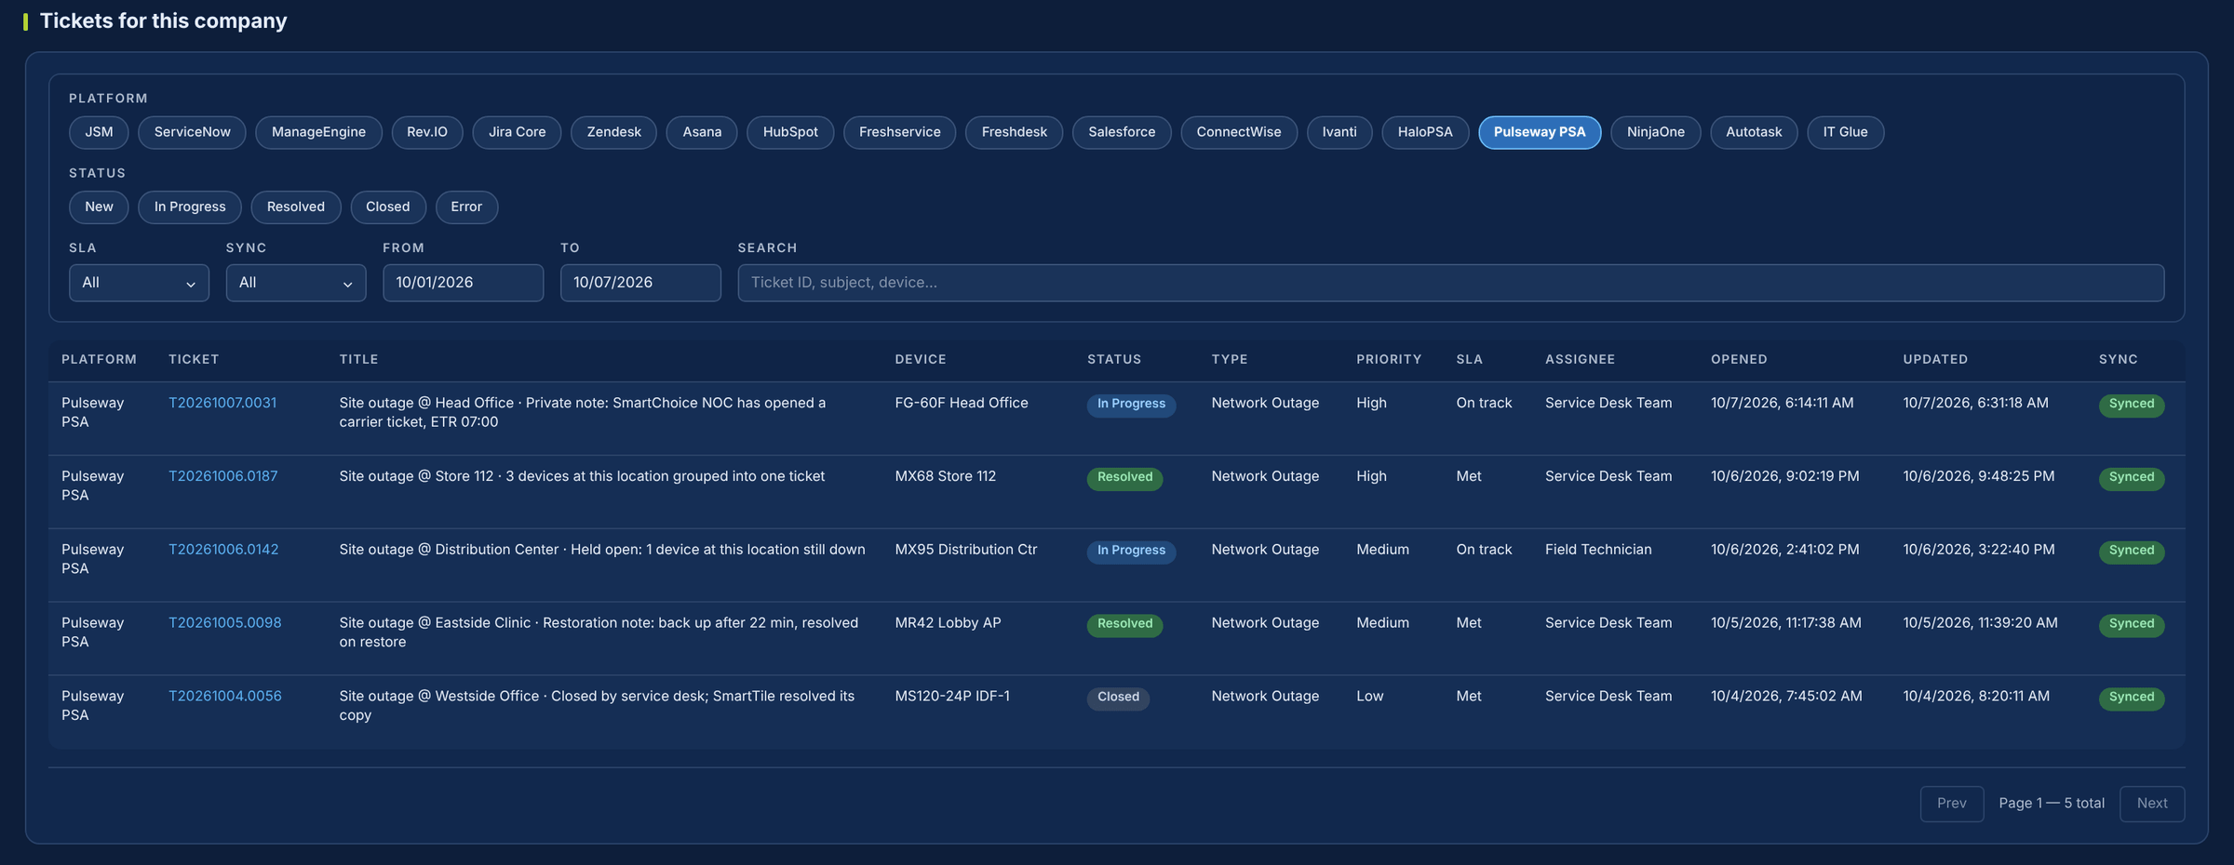Filter by Autotask platform

point(1754,132)
